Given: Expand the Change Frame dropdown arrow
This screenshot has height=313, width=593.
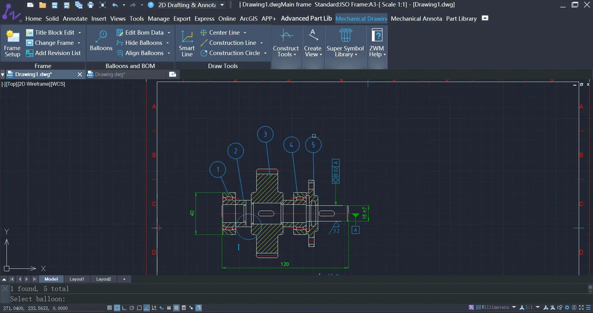Looking at the screenshot, I should 79,43.
